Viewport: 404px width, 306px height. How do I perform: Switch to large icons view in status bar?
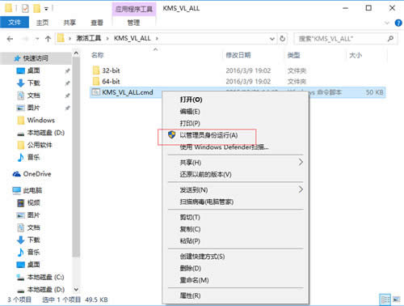point(396,300)
